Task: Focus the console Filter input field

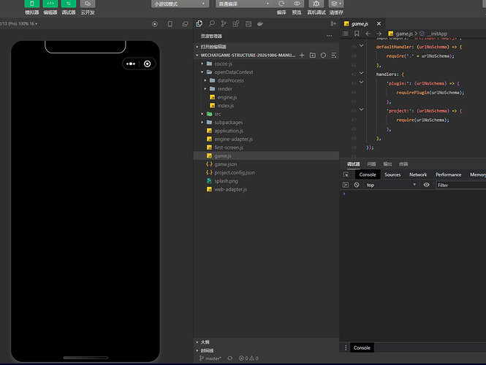Action: pos(461,185)
